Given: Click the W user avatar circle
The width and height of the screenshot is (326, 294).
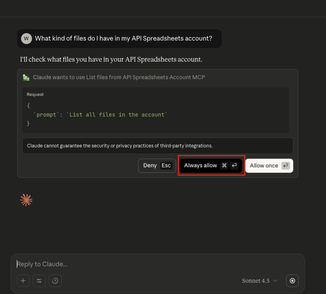Looking at the screenshot, I should point(26,39).
